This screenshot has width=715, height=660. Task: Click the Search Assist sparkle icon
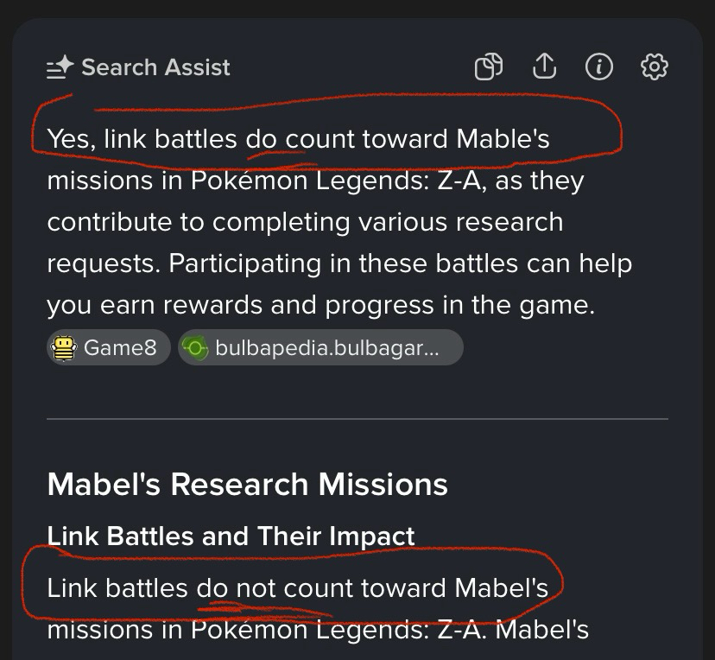coord(60,67)
